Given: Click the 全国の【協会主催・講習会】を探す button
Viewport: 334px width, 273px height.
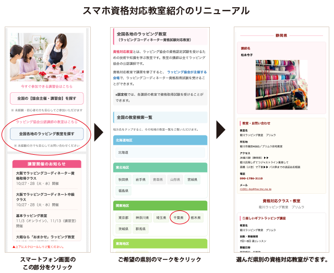Looking at the screenshot, I should tap(46, 98).
